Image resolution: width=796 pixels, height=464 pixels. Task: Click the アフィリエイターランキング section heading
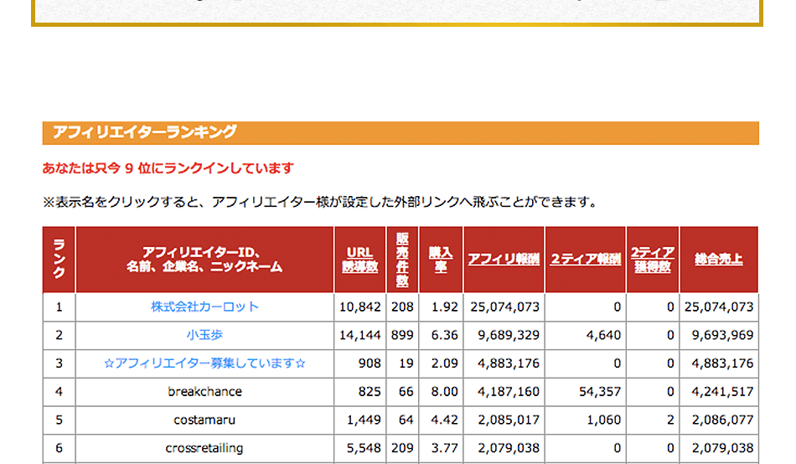point(144,132)
